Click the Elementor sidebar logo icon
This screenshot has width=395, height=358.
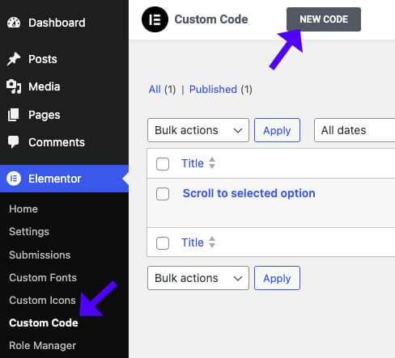coord(14,179)
